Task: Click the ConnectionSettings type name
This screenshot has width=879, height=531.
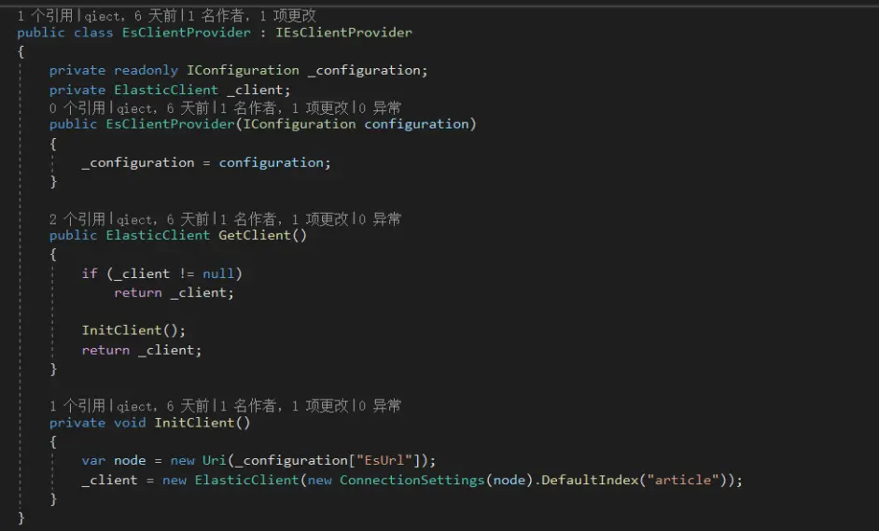Action: point(412,480)
